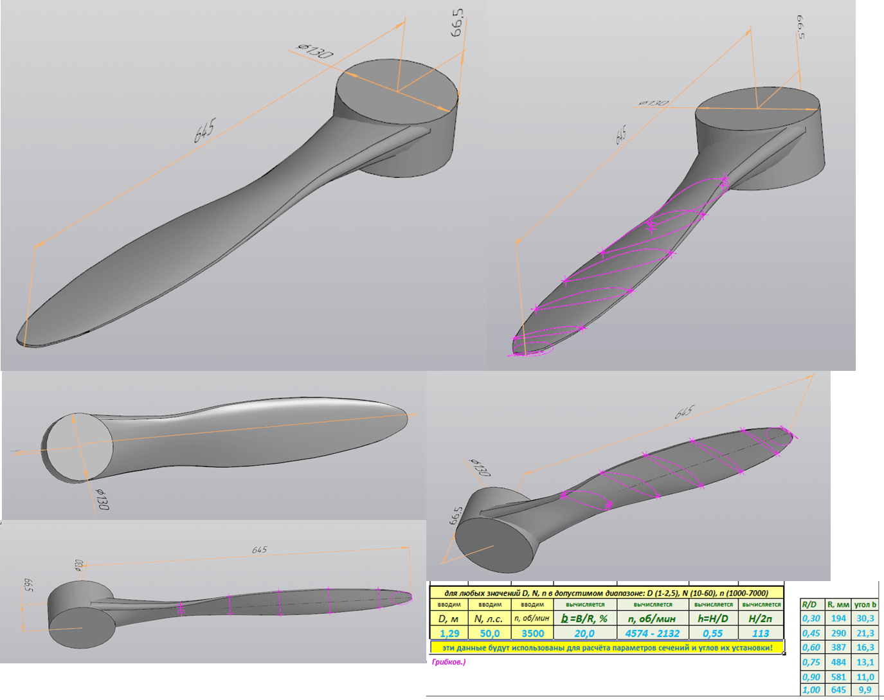Select the 'угол b' column header
Viewport: 884px width, 700px height.
pyautogui.click(x=865, y=605)
